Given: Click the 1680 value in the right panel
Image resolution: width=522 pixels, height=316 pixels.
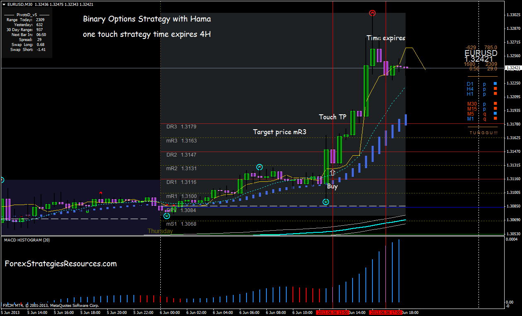Looking at the screenshot, I should click(469, 64).
